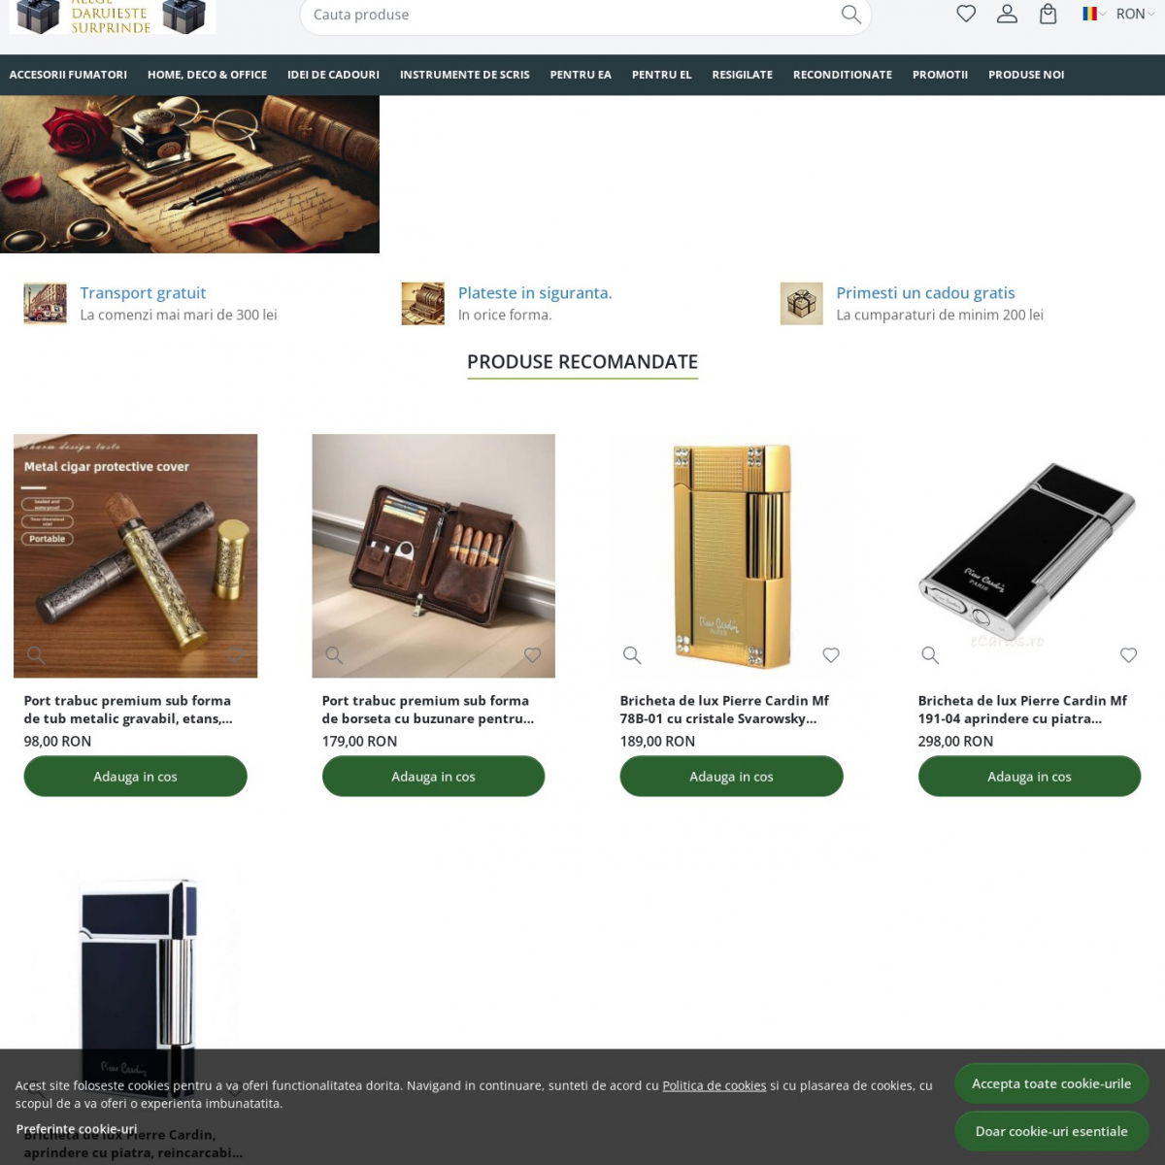Open the Politica de cookies link
The image size is (1165, 1165).
(x=715, y=1085)
